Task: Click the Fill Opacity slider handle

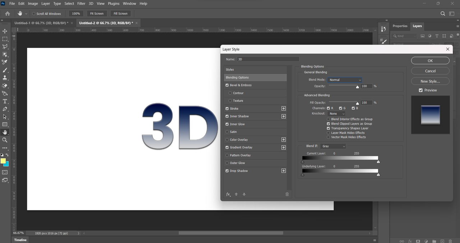Action: (357, 103)
